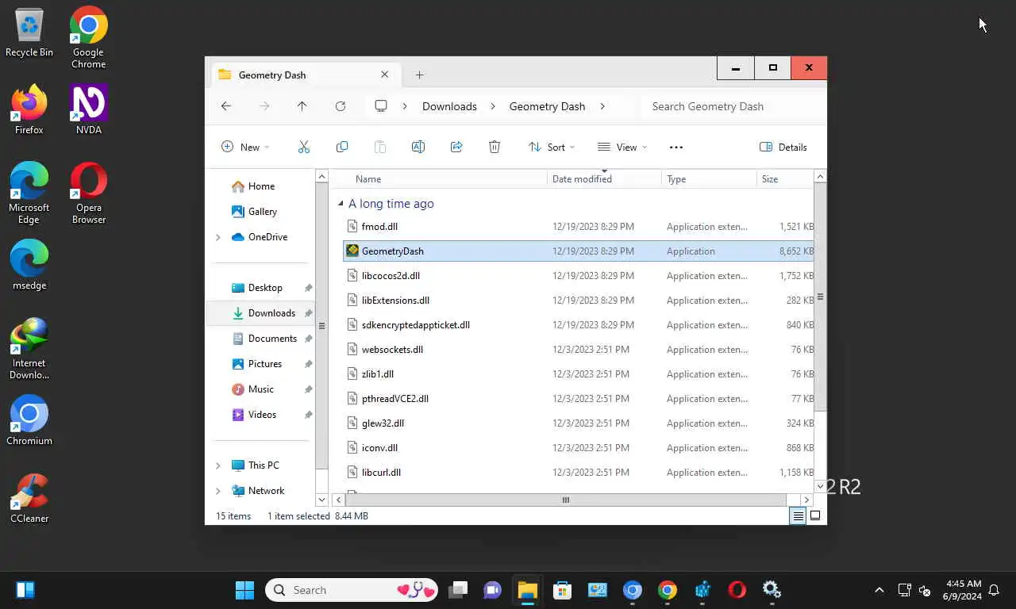Viewport: 1016px width, 609px height.
Task: Expand Network tree node
Action: [x=218, y=491]
